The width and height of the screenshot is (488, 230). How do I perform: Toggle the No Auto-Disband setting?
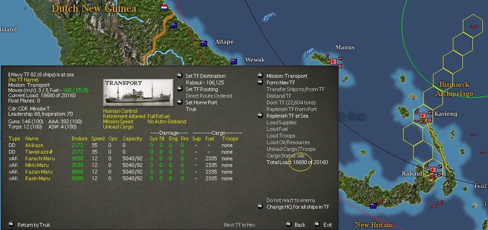coord(167,121)
